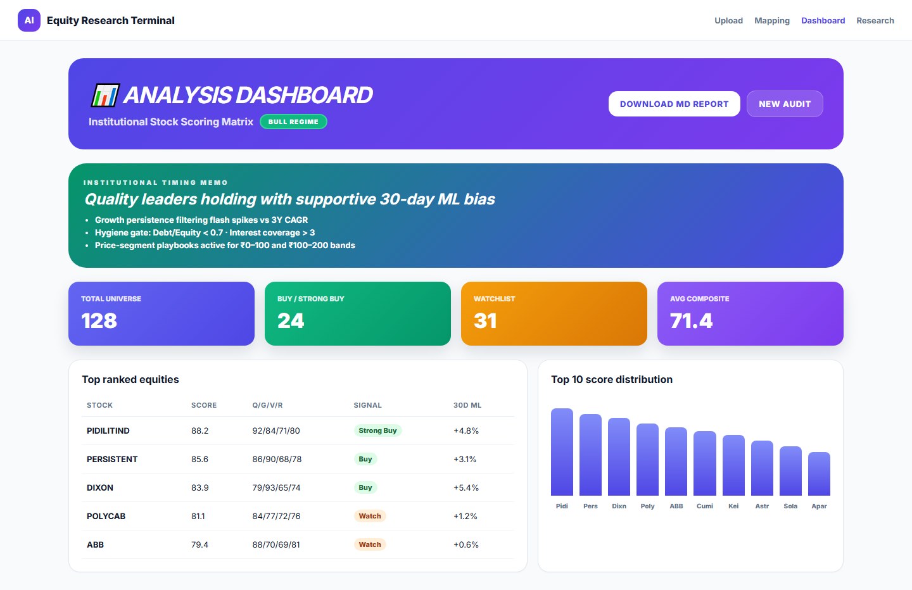
Task: Click the Poly bar in chart
Action: (647, 460)
